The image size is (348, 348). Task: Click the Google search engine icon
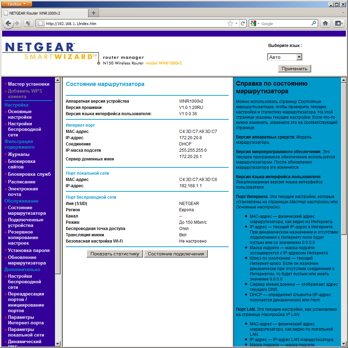[x=253, y=23]
